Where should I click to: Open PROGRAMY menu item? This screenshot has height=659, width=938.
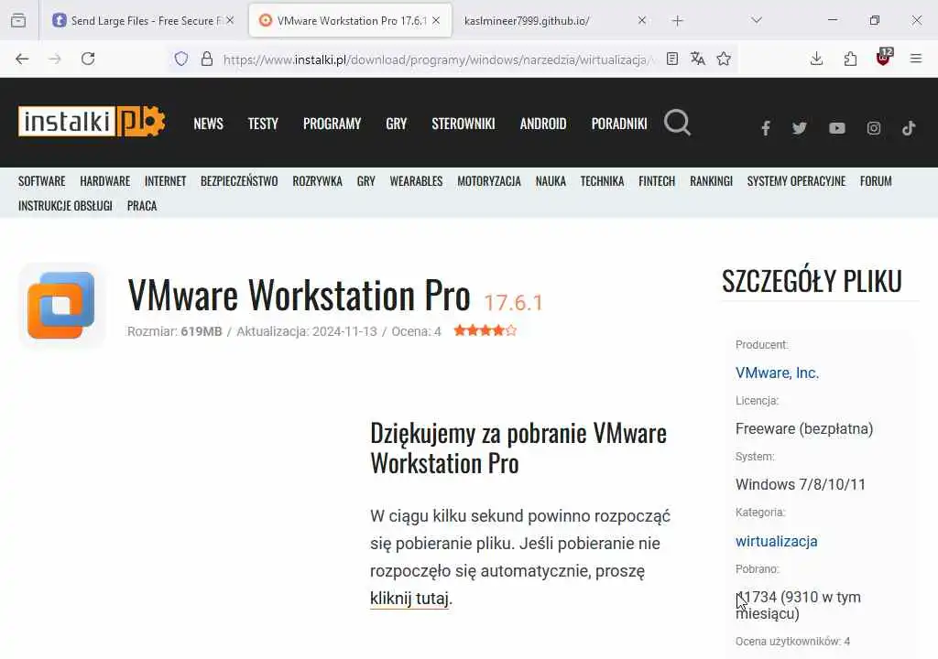[332, 124]
